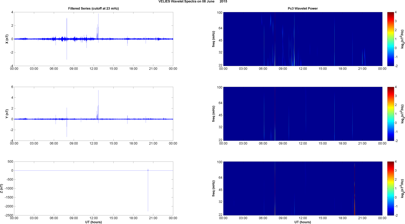The height and width of the screenshot is (224, 405).
Task: Click the color bar beside the top wavelet plot
Action: point(390,39)
